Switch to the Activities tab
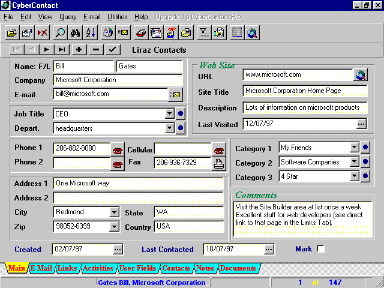384x288 pixels. pos(98,268)
